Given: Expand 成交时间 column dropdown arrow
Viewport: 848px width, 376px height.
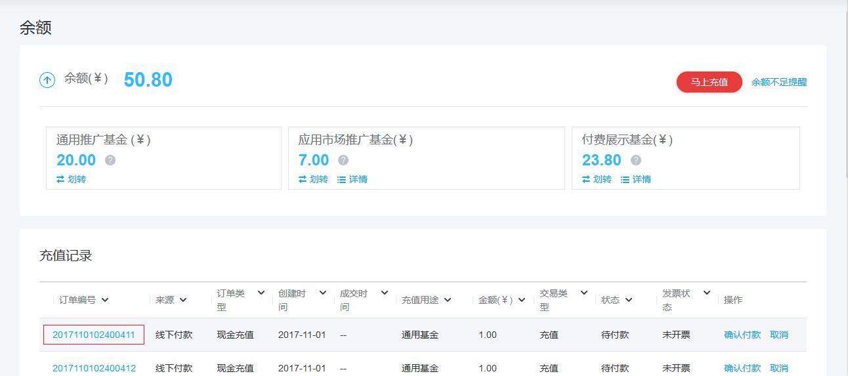Looking at the screenshot, I should tap(385, 293).
